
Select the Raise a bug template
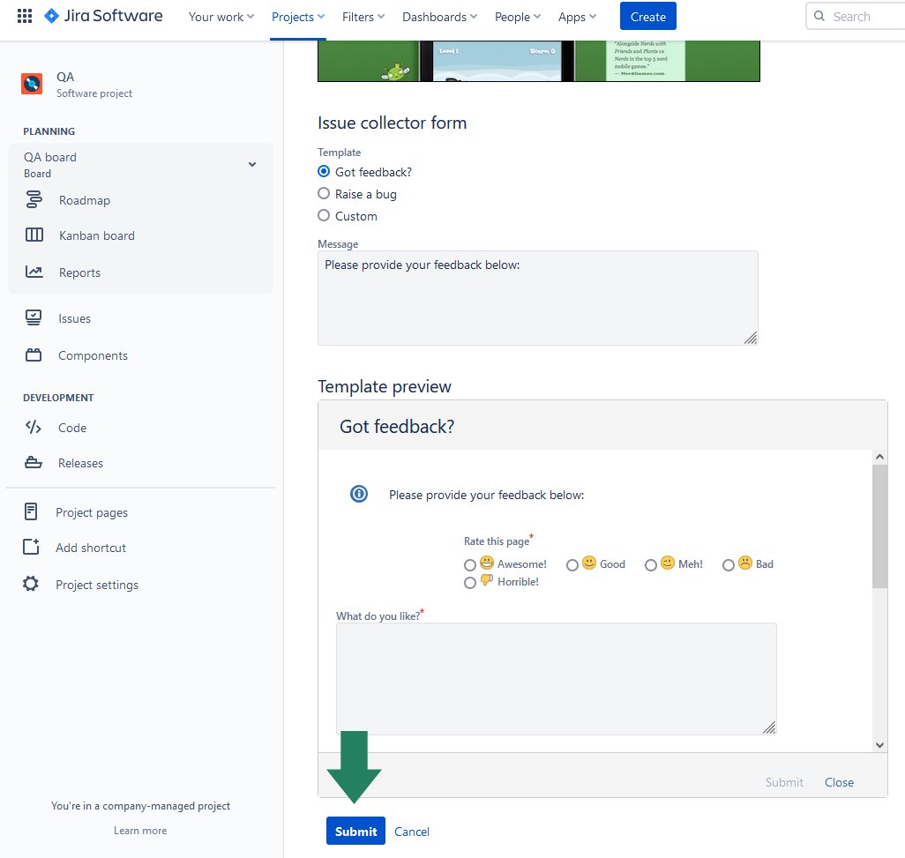(324, 194)
